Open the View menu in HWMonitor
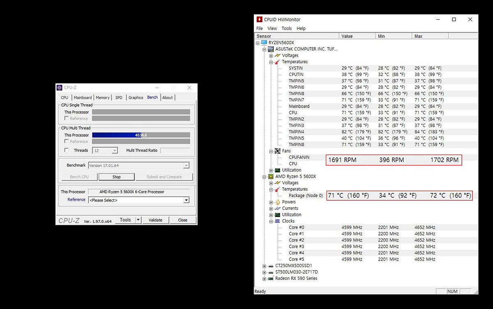The width and height of the screenshot is (493, 309). pos(272,28)
